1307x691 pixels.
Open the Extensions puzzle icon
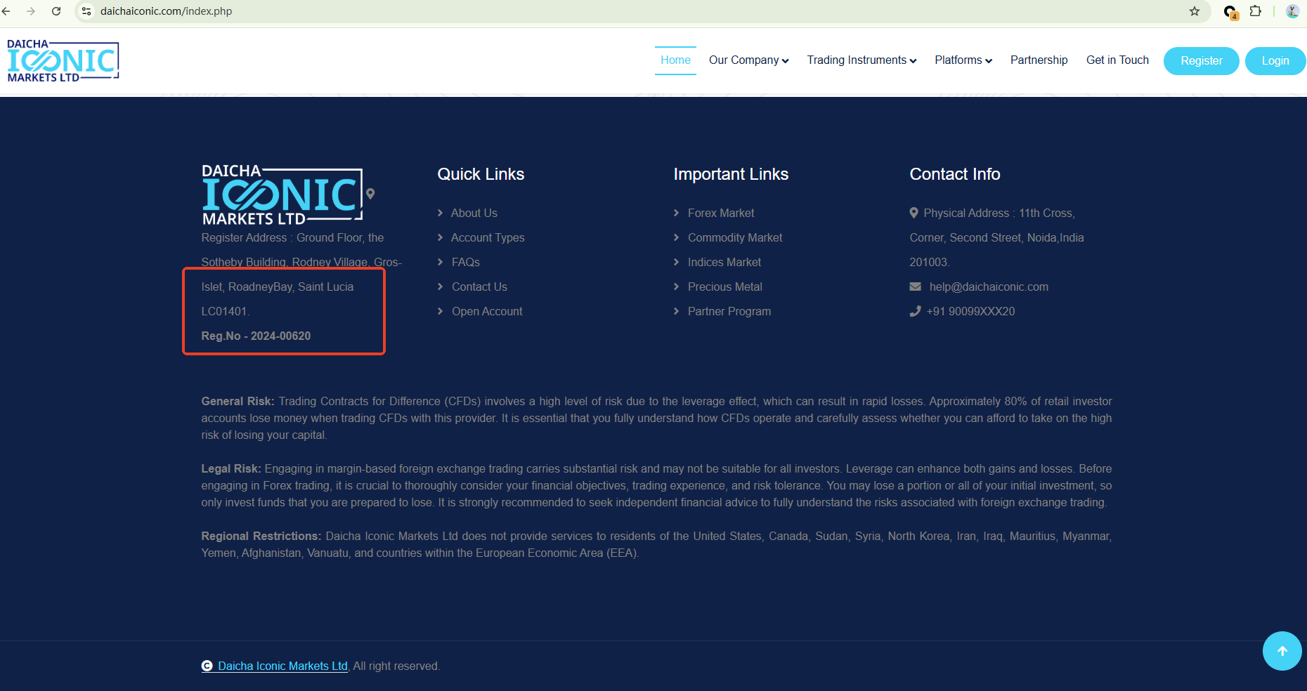[1256, 11]
